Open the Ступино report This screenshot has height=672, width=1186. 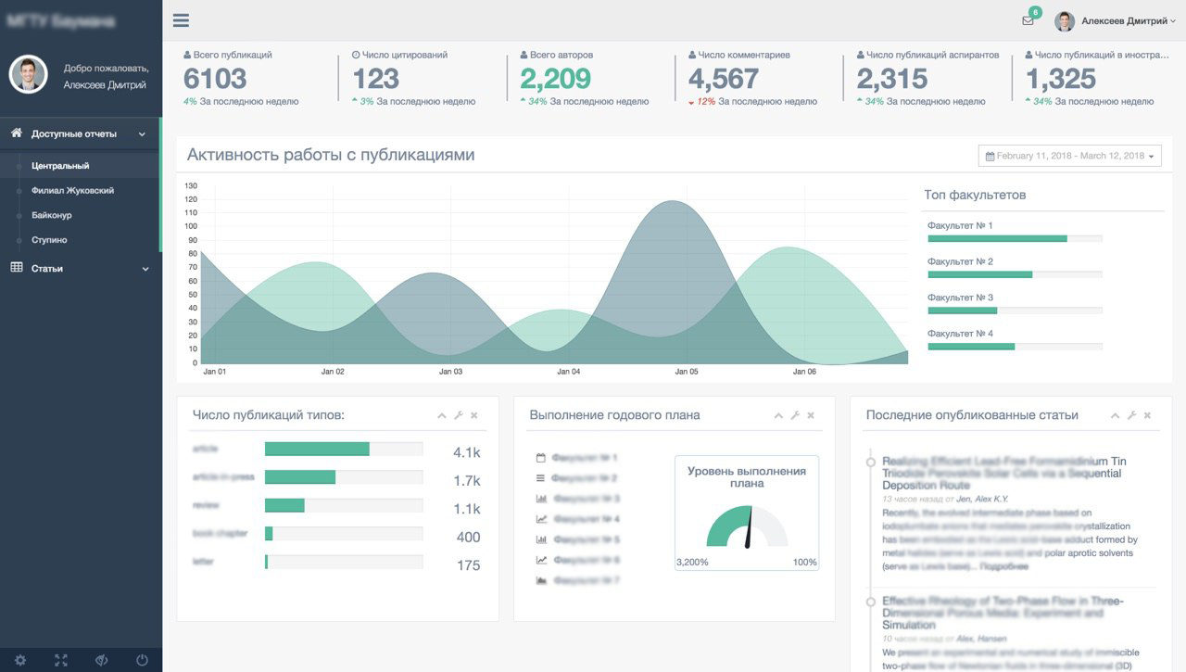click(49, 240)
